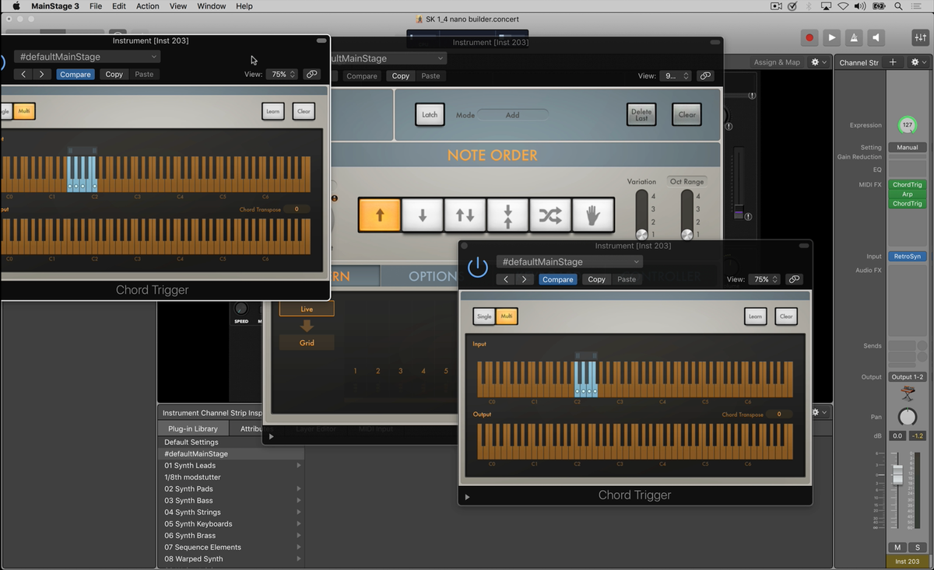
Task: Open the Action menu in the menu bar
Action: point(147,6)
